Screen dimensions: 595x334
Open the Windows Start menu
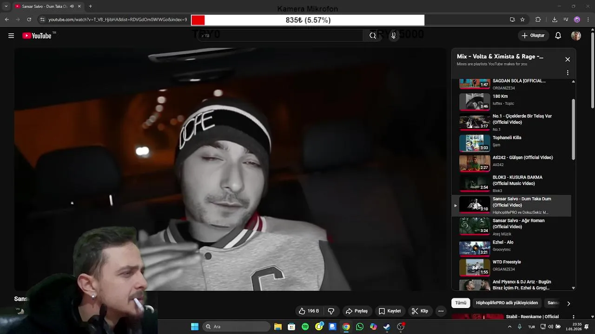[195, 327]
